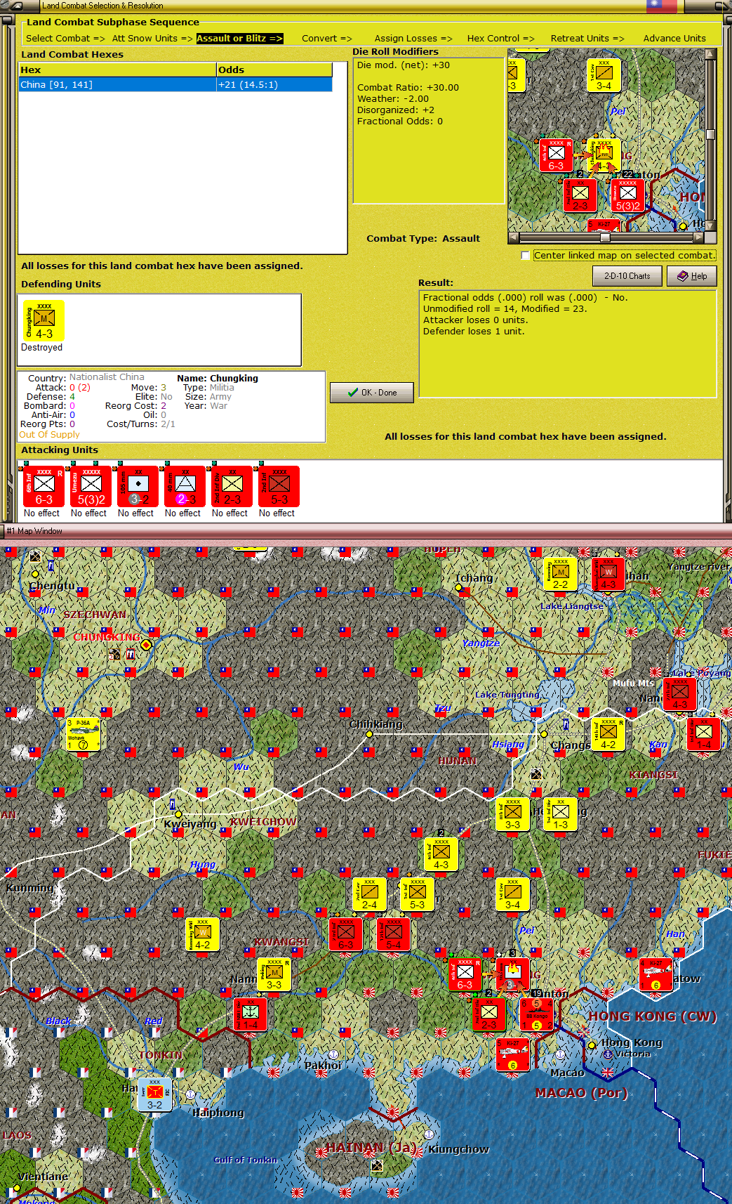Click the 2-3 infantry counter in linked mini-map

click(580, 195)
